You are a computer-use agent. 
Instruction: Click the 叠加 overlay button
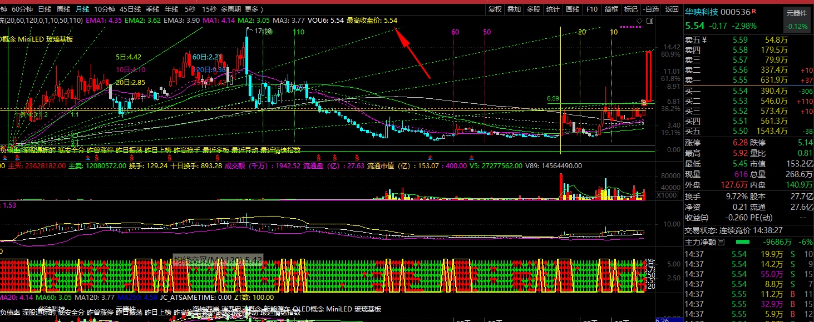pyautogui.click(x=514, y=9)
